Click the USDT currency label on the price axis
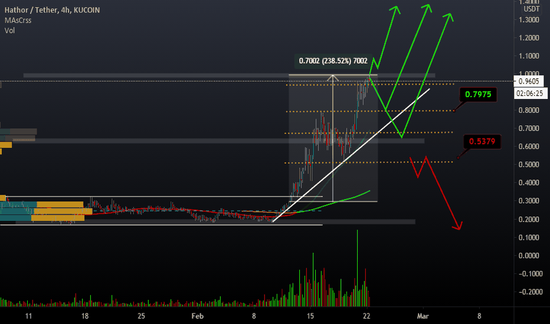This screenshot has width=550, height=324. [x=531, y=9]
